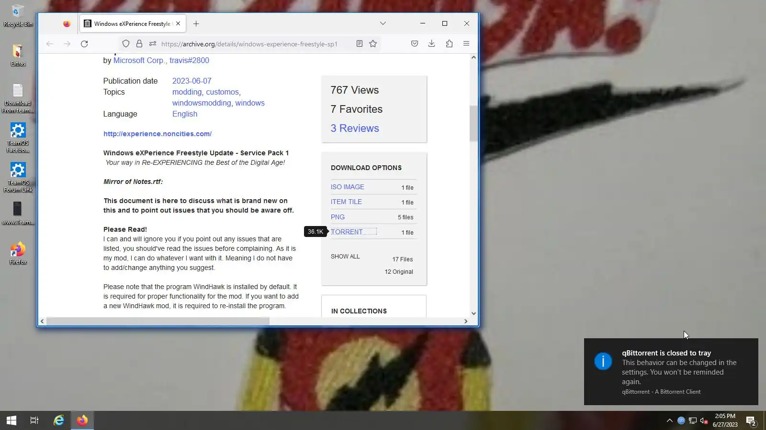Click the 7 Favorites statistic
Screen dimensions: 766x430
pos(357,109)
